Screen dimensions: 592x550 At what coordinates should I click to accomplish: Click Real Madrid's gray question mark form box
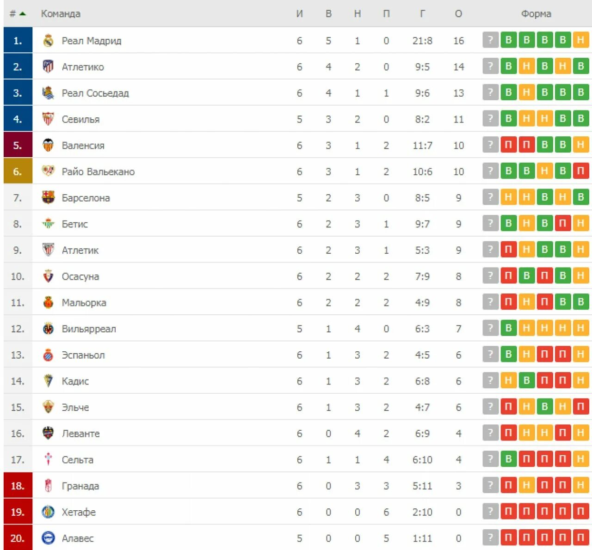(x=490, y=40)
